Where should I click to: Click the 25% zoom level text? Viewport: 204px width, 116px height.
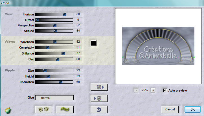pos(144,90)
